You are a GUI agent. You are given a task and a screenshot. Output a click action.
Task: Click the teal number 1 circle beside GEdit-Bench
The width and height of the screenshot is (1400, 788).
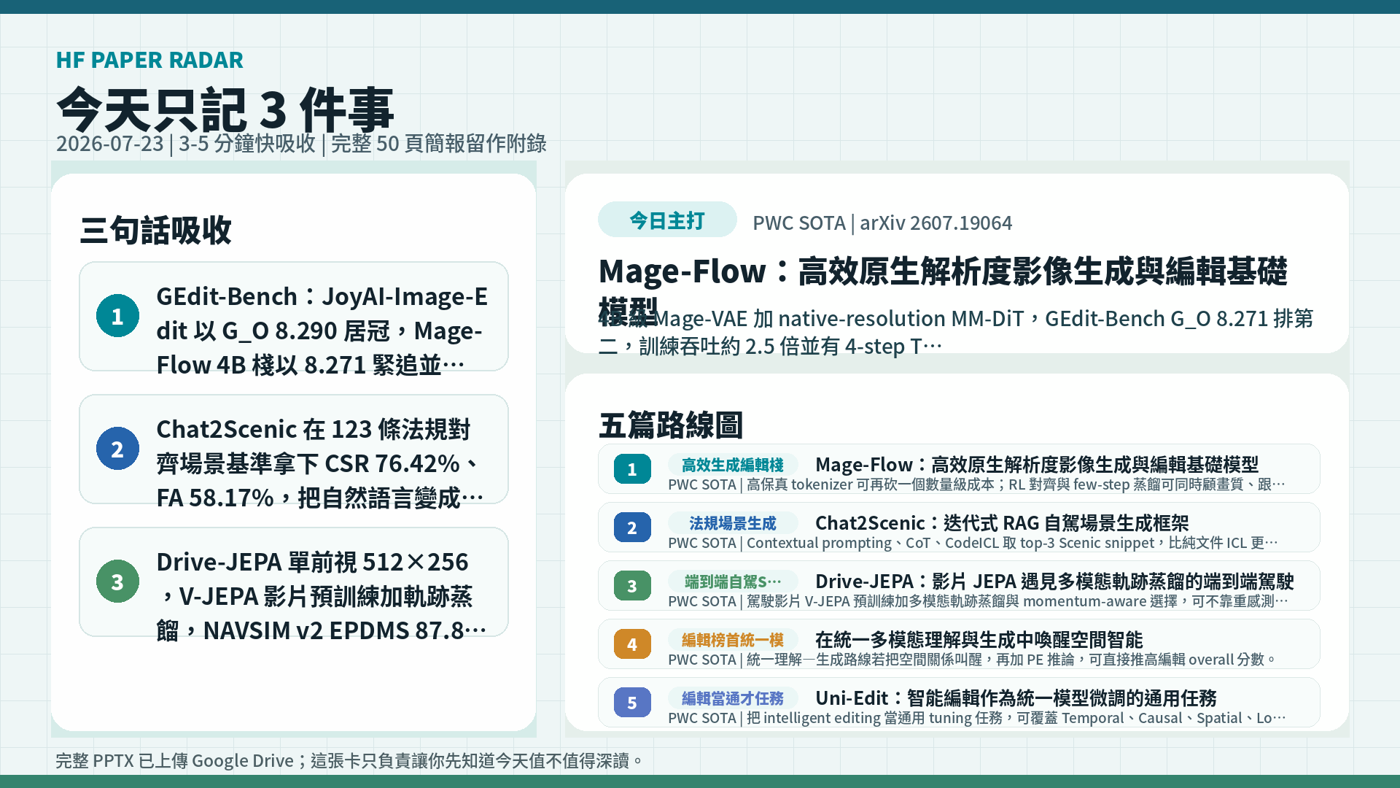point(117,316)
